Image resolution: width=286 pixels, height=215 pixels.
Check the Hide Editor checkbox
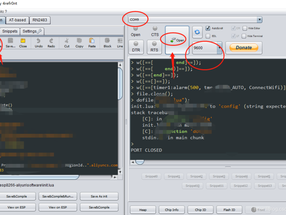[x=245, y=28]
